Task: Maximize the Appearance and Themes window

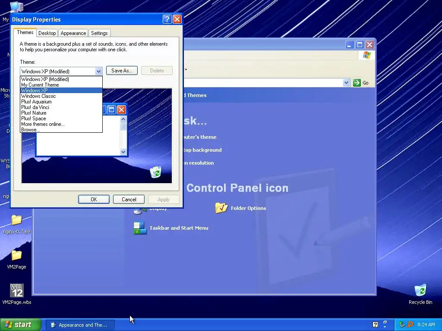Action: (x=360, y=44)
